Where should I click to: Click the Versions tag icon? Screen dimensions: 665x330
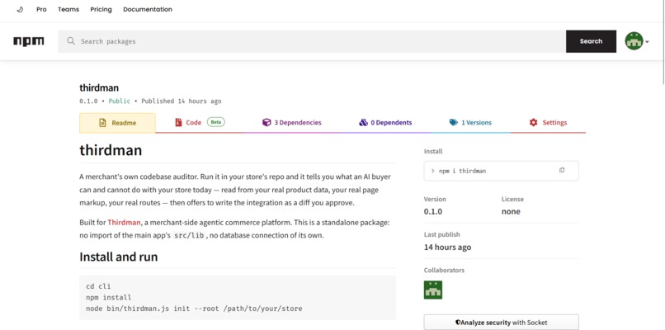[x=454, y=123]
